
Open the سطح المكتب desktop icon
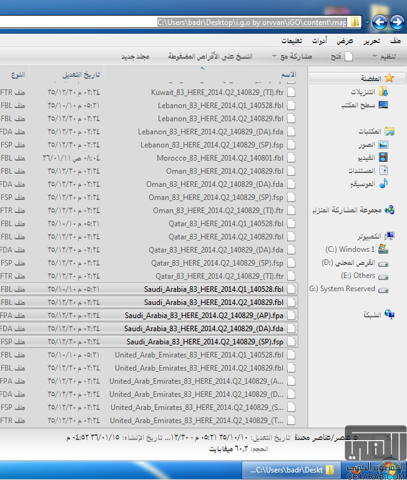[x=383, y=105]
